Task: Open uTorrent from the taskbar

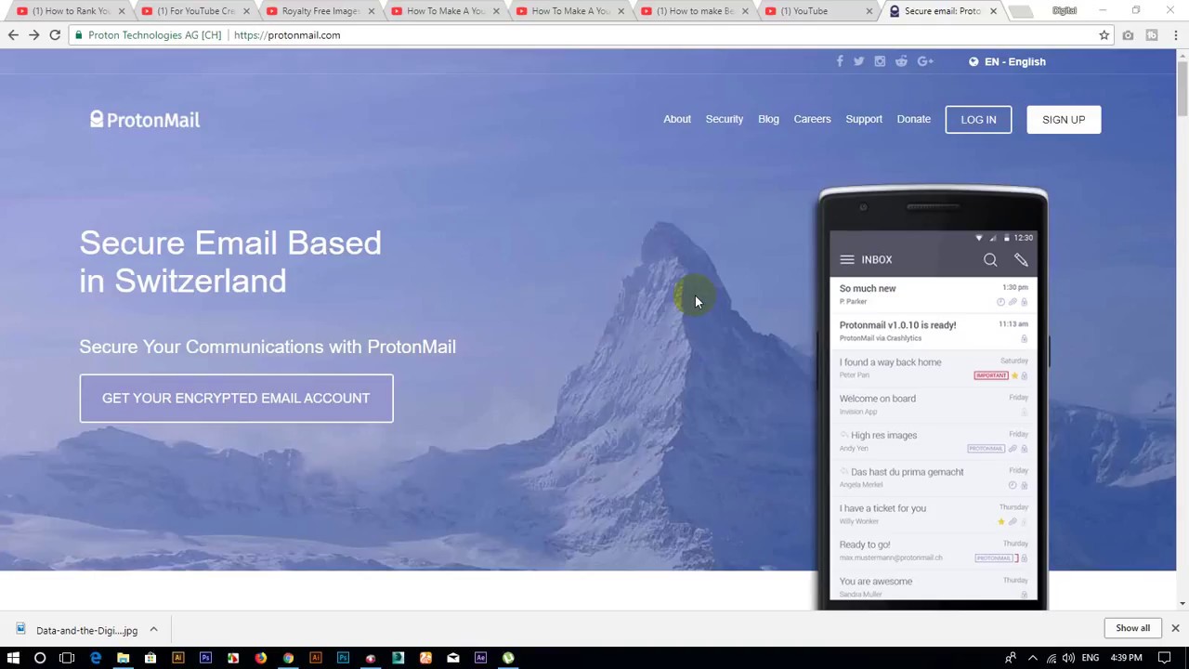Action: [508, 658]
